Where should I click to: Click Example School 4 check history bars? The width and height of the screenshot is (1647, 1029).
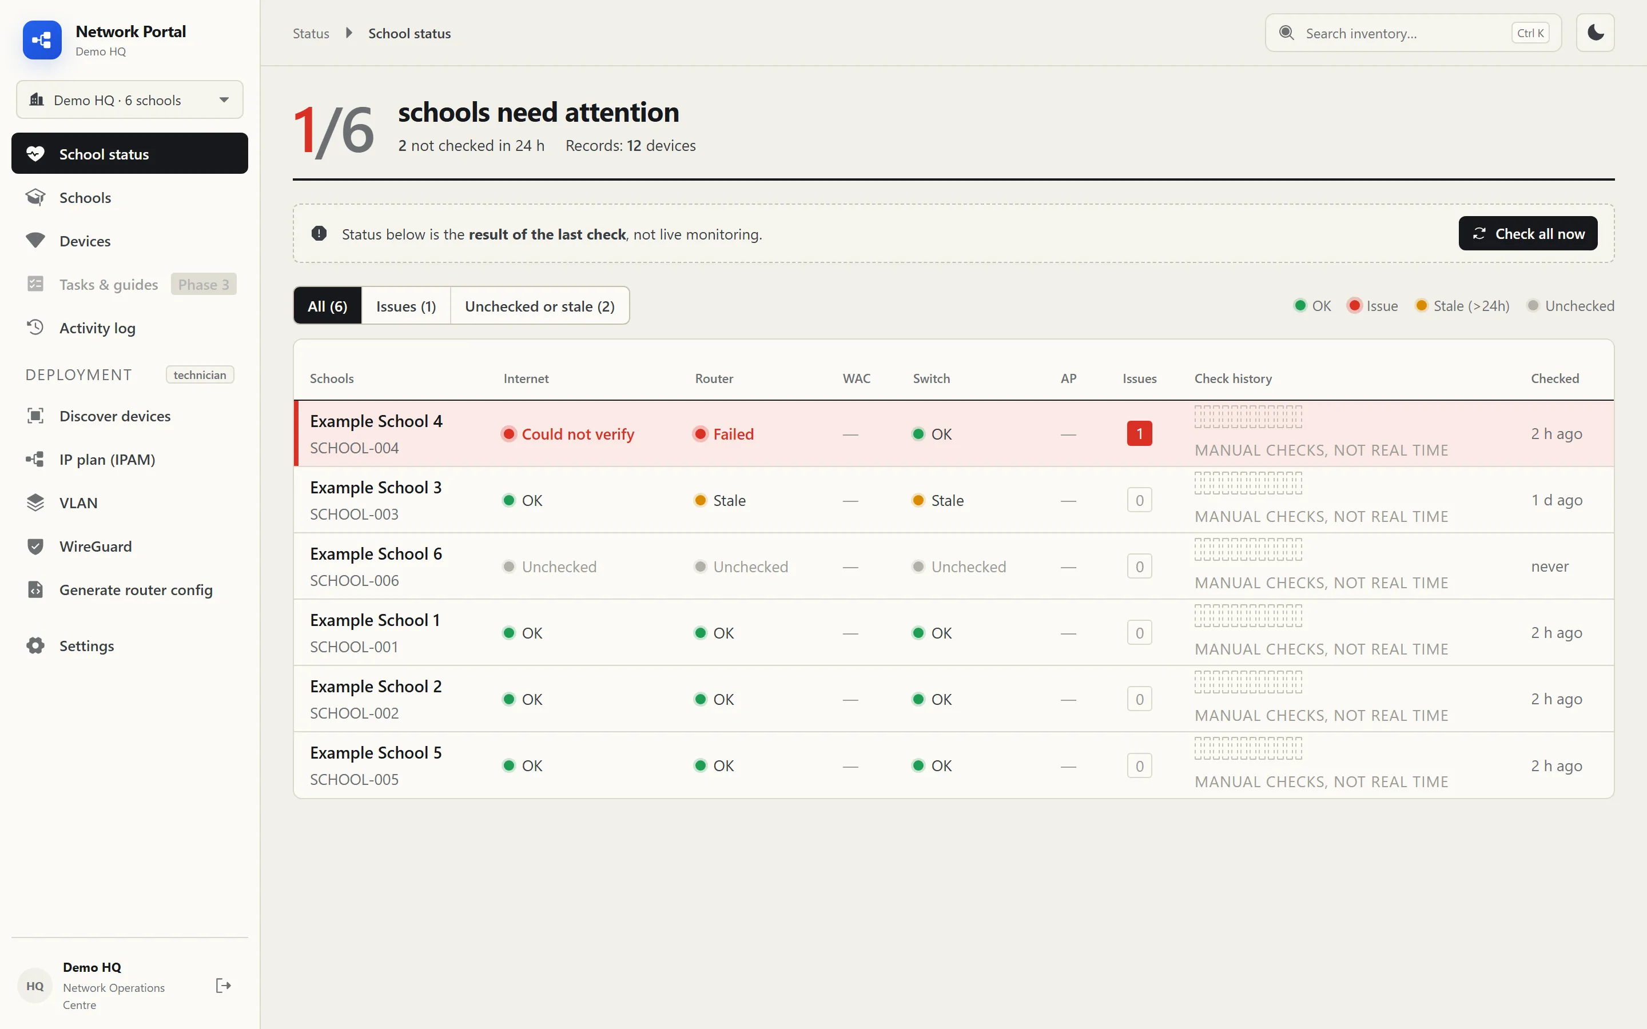pyautogui.click(x=1248, y=417)
